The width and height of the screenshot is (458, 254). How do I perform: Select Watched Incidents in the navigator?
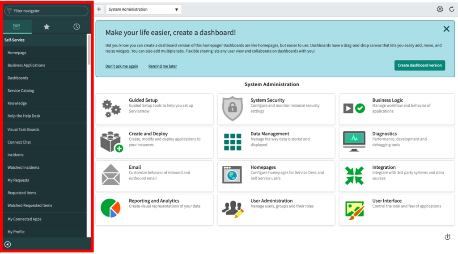[45, 167]
